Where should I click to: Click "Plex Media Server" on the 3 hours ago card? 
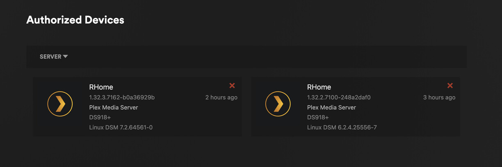331,107
